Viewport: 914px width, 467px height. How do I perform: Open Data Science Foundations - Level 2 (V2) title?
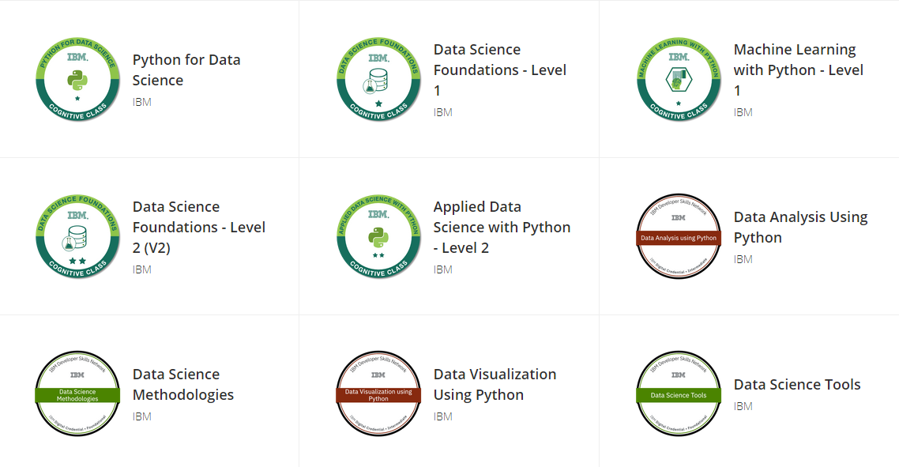pyautogui.click(x=198, y=228)
